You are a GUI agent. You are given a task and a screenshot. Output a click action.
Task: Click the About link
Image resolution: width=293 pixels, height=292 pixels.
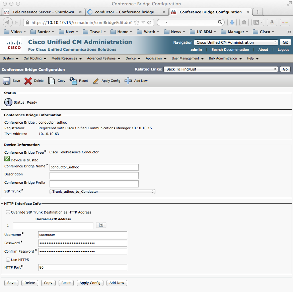click(263, 49)
